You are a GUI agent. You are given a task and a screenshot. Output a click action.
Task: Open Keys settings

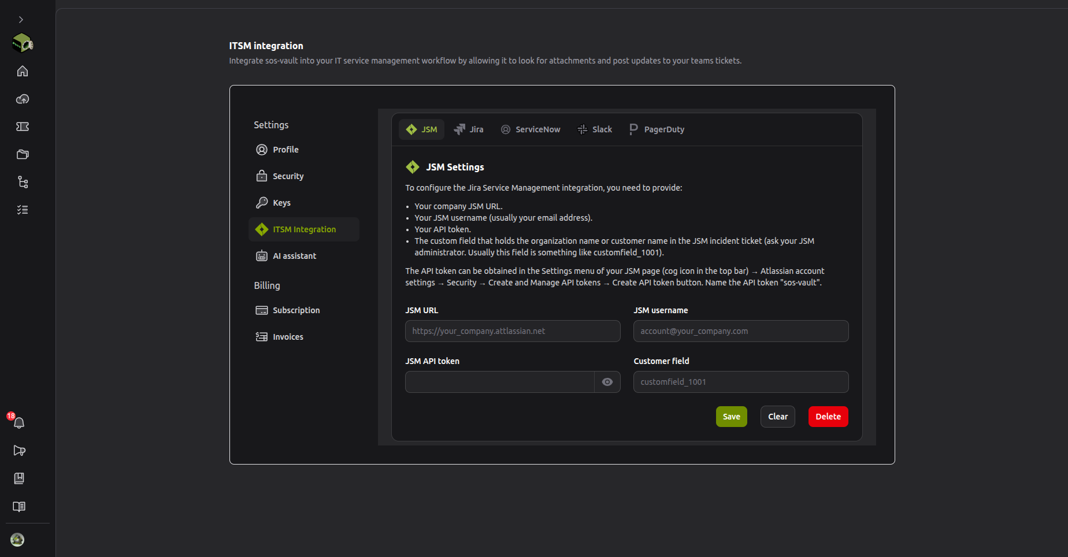(x=304, y=203)
